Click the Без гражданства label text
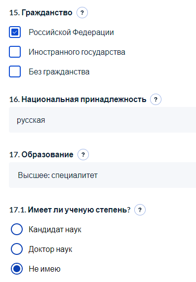The height and width of the screenshot is (282, 196). pyautogui.click(x=59, y=72)
